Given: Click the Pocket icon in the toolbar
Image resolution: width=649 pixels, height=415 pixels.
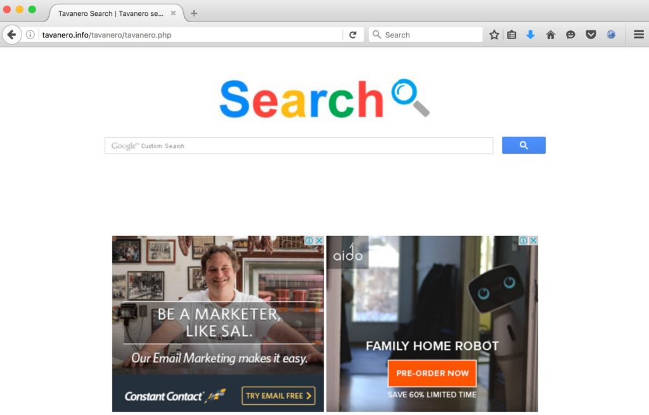Looking at the screenshot, I should (x=591, y=35).
